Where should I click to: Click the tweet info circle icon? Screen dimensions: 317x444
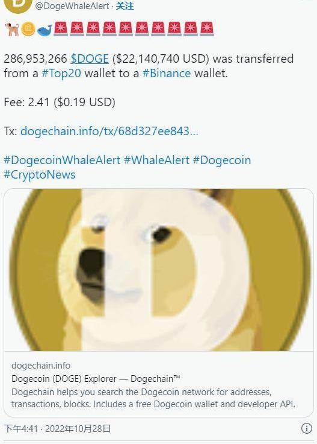[x=307, y=428]
